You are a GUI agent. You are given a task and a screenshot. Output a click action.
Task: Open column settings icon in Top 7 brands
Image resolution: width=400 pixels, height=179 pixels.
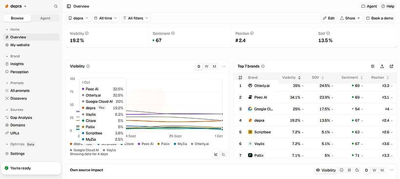coord(373,66)
